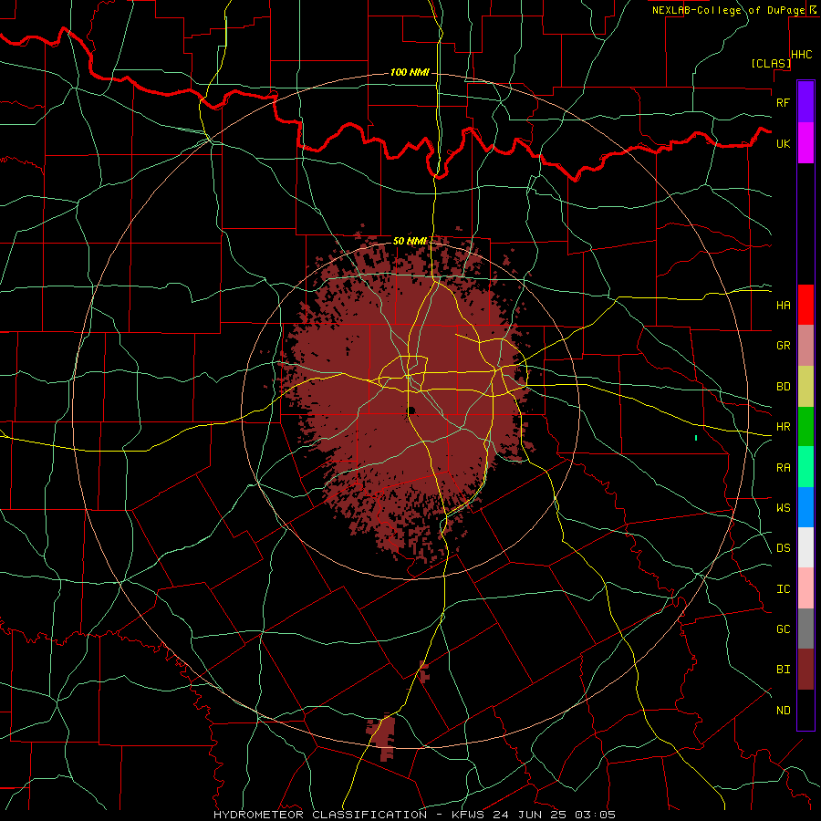
Task: Select the GR pink legend swatch
Action: 805,345
